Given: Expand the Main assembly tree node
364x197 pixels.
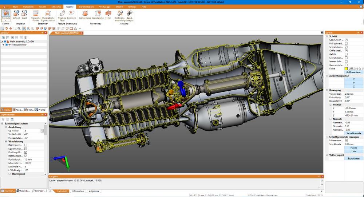Looking at the screenshot, I should tap(3, 45).
